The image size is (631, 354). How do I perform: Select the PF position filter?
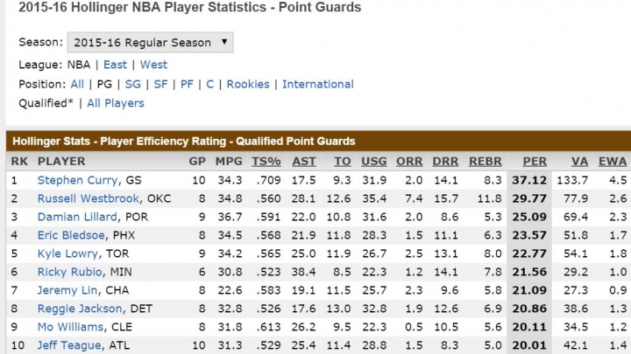pos(187,84)
